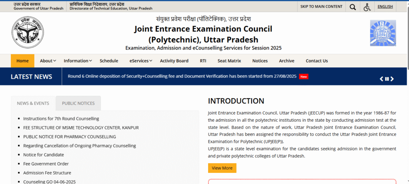409x184 pixels.
Task: Click the Uttar Pradesh government emblem logo
Action: [x=28, y=34]
